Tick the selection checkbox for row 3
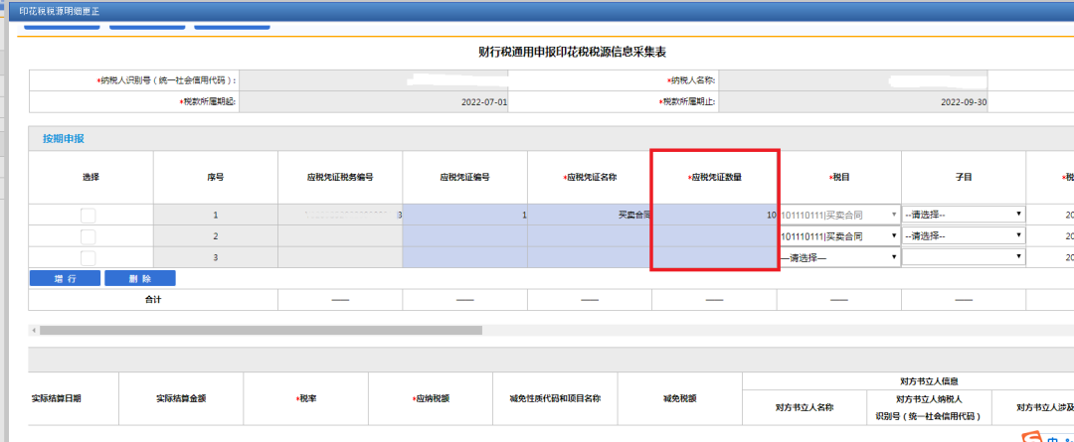Image resolution: width=1074 pixels, height=442 pixels. 89,258
